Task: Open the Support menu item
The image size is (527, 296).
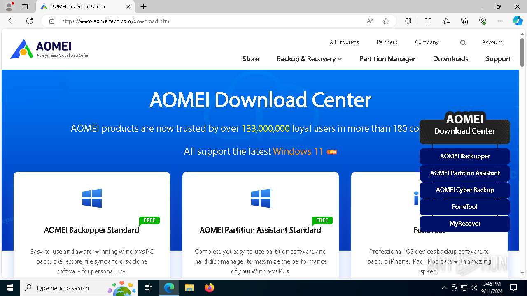Action: click(498, 59)
